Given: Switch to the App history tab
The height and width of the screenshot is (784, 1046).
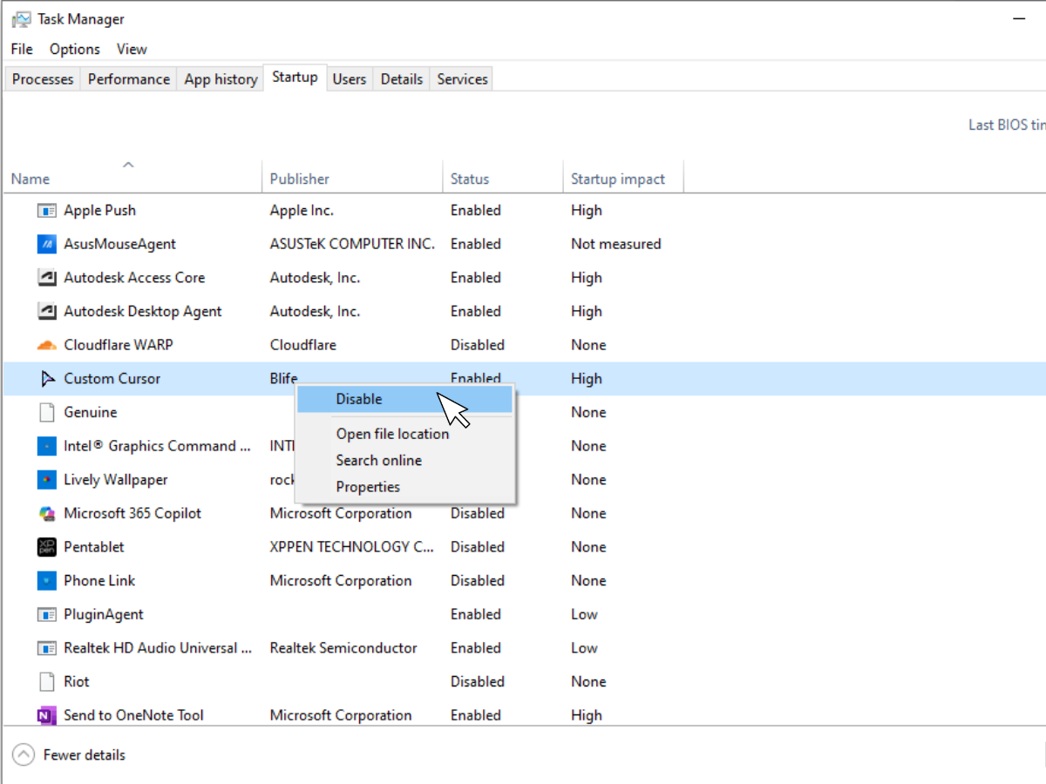Looking at the screenshot, I should click(x=221, y=79).
